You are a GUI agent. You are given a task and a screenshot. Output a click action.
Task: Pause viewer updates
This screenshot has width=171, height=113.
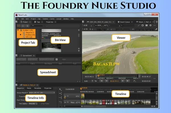pyautogui.click(x=146, y=25)
